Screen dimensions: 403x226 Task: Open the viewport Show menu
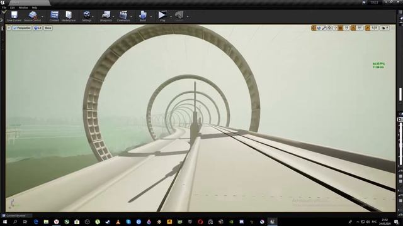[48, 28]
